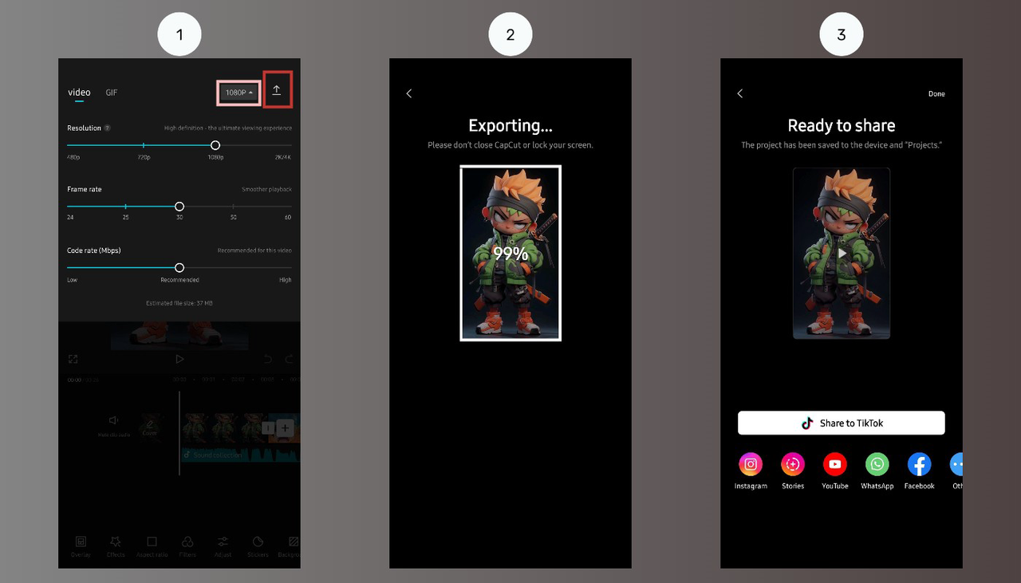Share the video to WhatsApp

[x=877, y=464]
